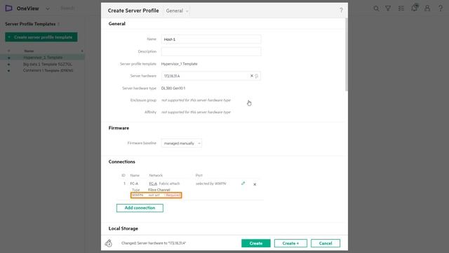This screenshot has height=253, width=449.
Task: Open the activity list icon in the banner
Action: coord(401,8)
